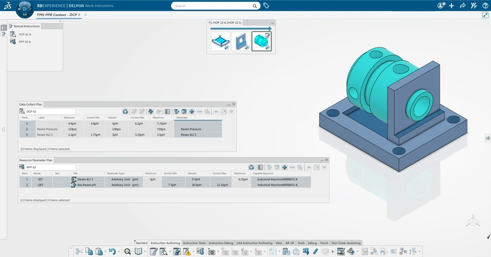This screenshot has height=257, width=491.
Task: Click the blue plus add icon in Data Collect Plan
Action: (192, 112)
